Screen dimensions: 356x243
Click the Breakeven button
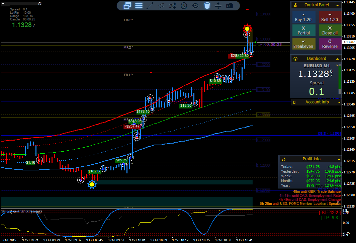click(x=303, y=44)
